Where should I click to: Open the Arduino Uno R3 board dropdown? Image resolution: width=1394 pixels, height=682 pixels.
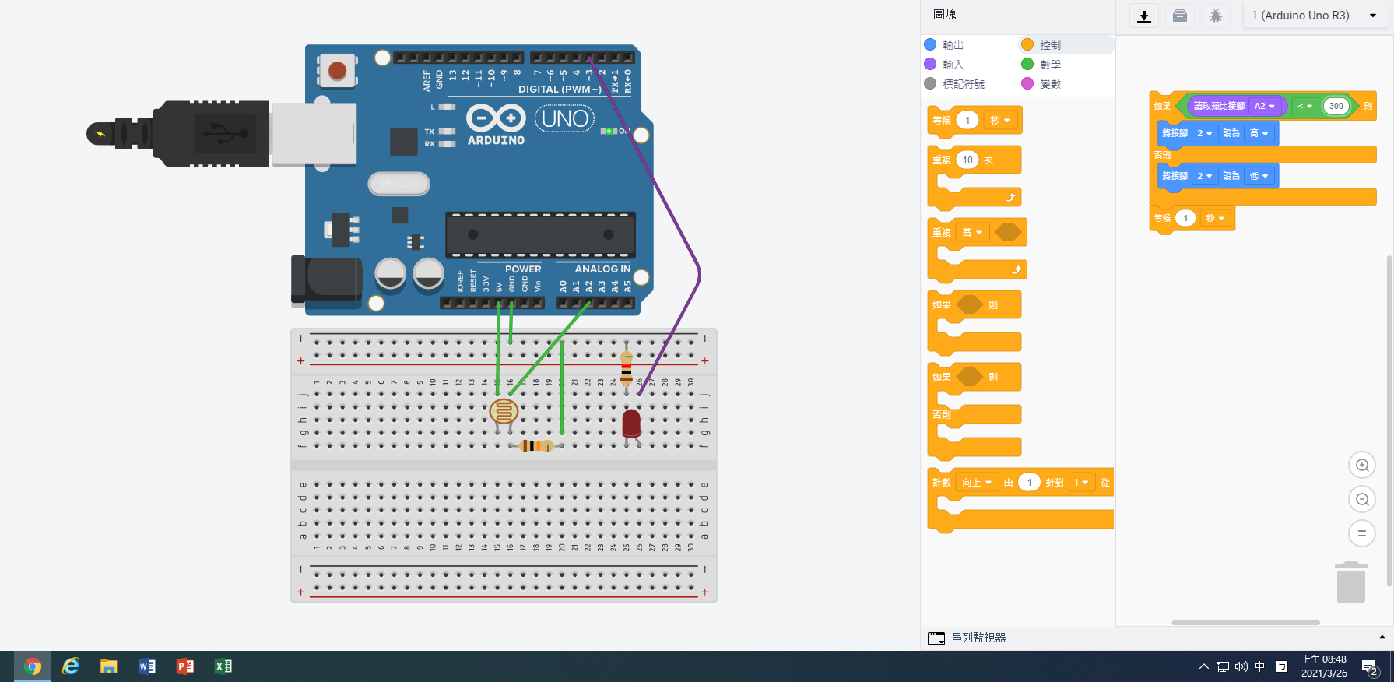pyautogui.click(x=1314, y=16)
